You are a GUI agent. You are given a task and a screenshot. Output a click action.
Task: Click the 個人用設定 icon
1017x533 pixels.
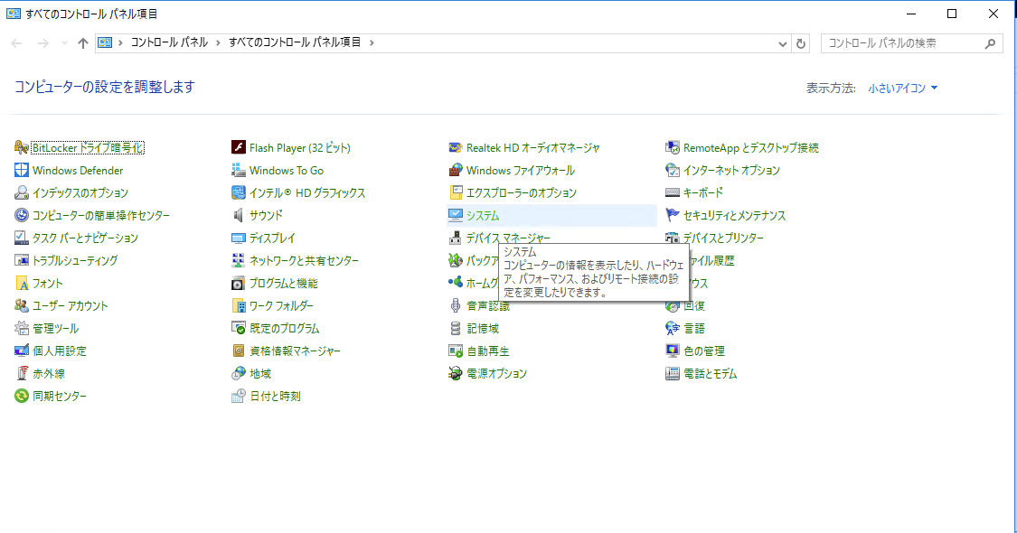pos(22,351)
